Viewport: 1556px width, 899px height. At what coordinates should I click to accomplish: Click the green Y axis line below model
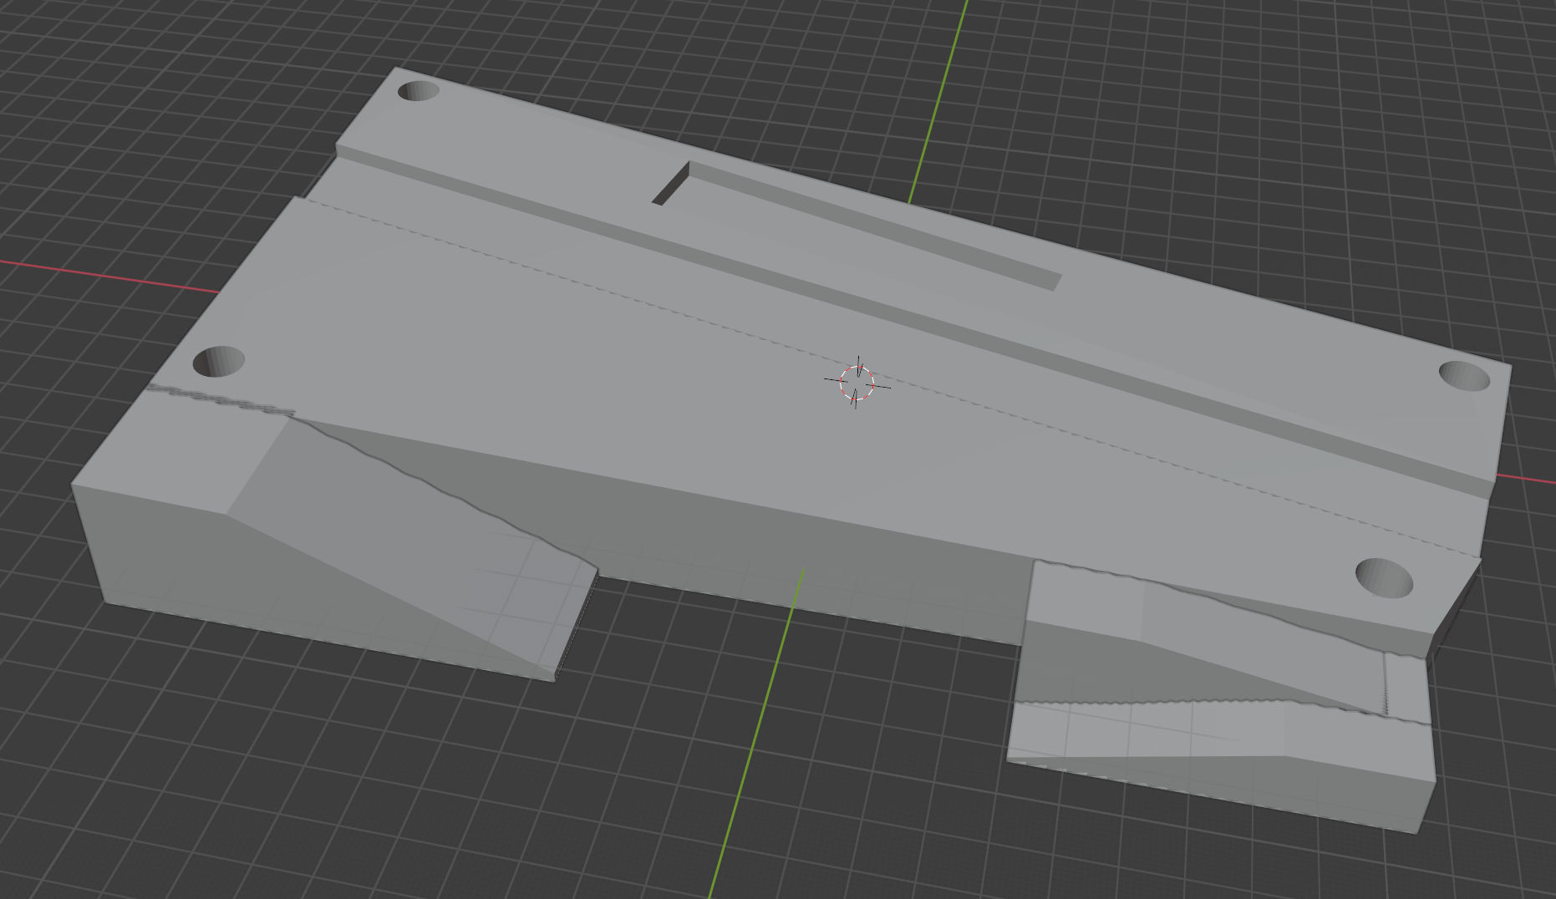click(x=752, y=752)
